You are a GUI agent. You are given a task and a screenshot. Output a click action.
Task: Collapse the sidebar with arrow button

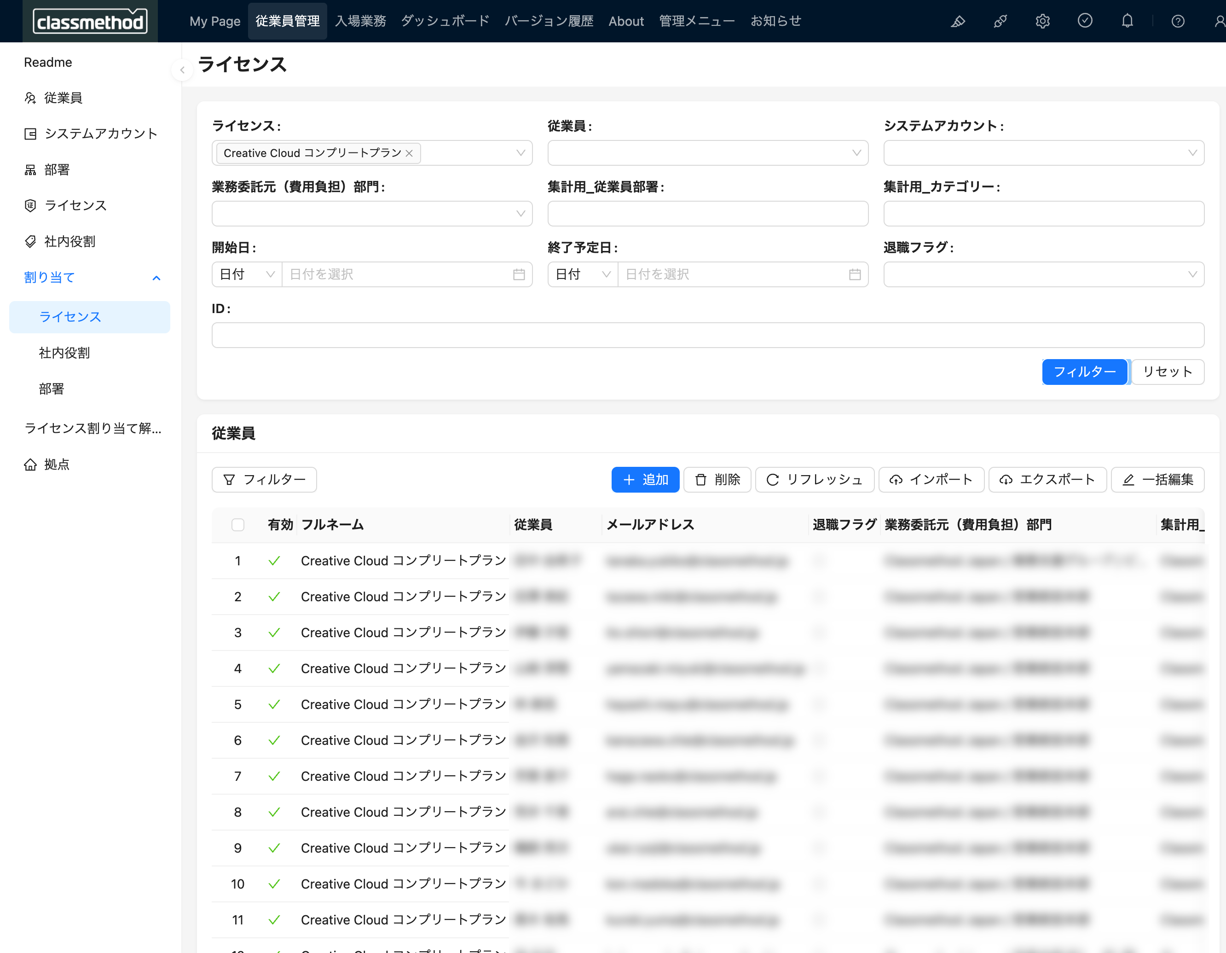click(182, 70)
